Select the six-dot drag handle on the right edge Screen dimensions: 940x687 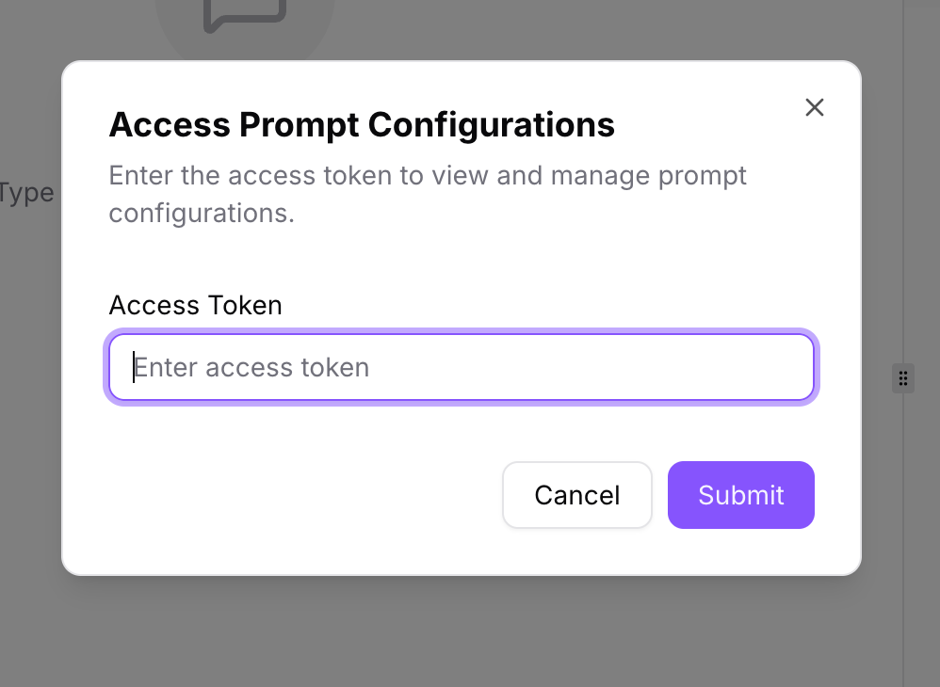[902, 378]
